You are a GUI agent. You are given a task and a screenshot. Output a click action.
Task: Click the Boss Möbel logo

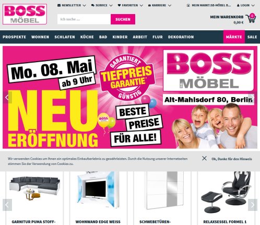pyautogui.click(x=25, y=14)
